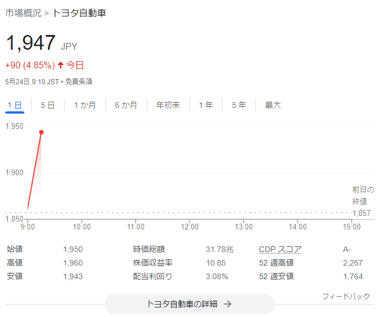The width and height of the screenshot is (376, 317).
Task: Click the 12:00 time axis label
Action: 190,227
